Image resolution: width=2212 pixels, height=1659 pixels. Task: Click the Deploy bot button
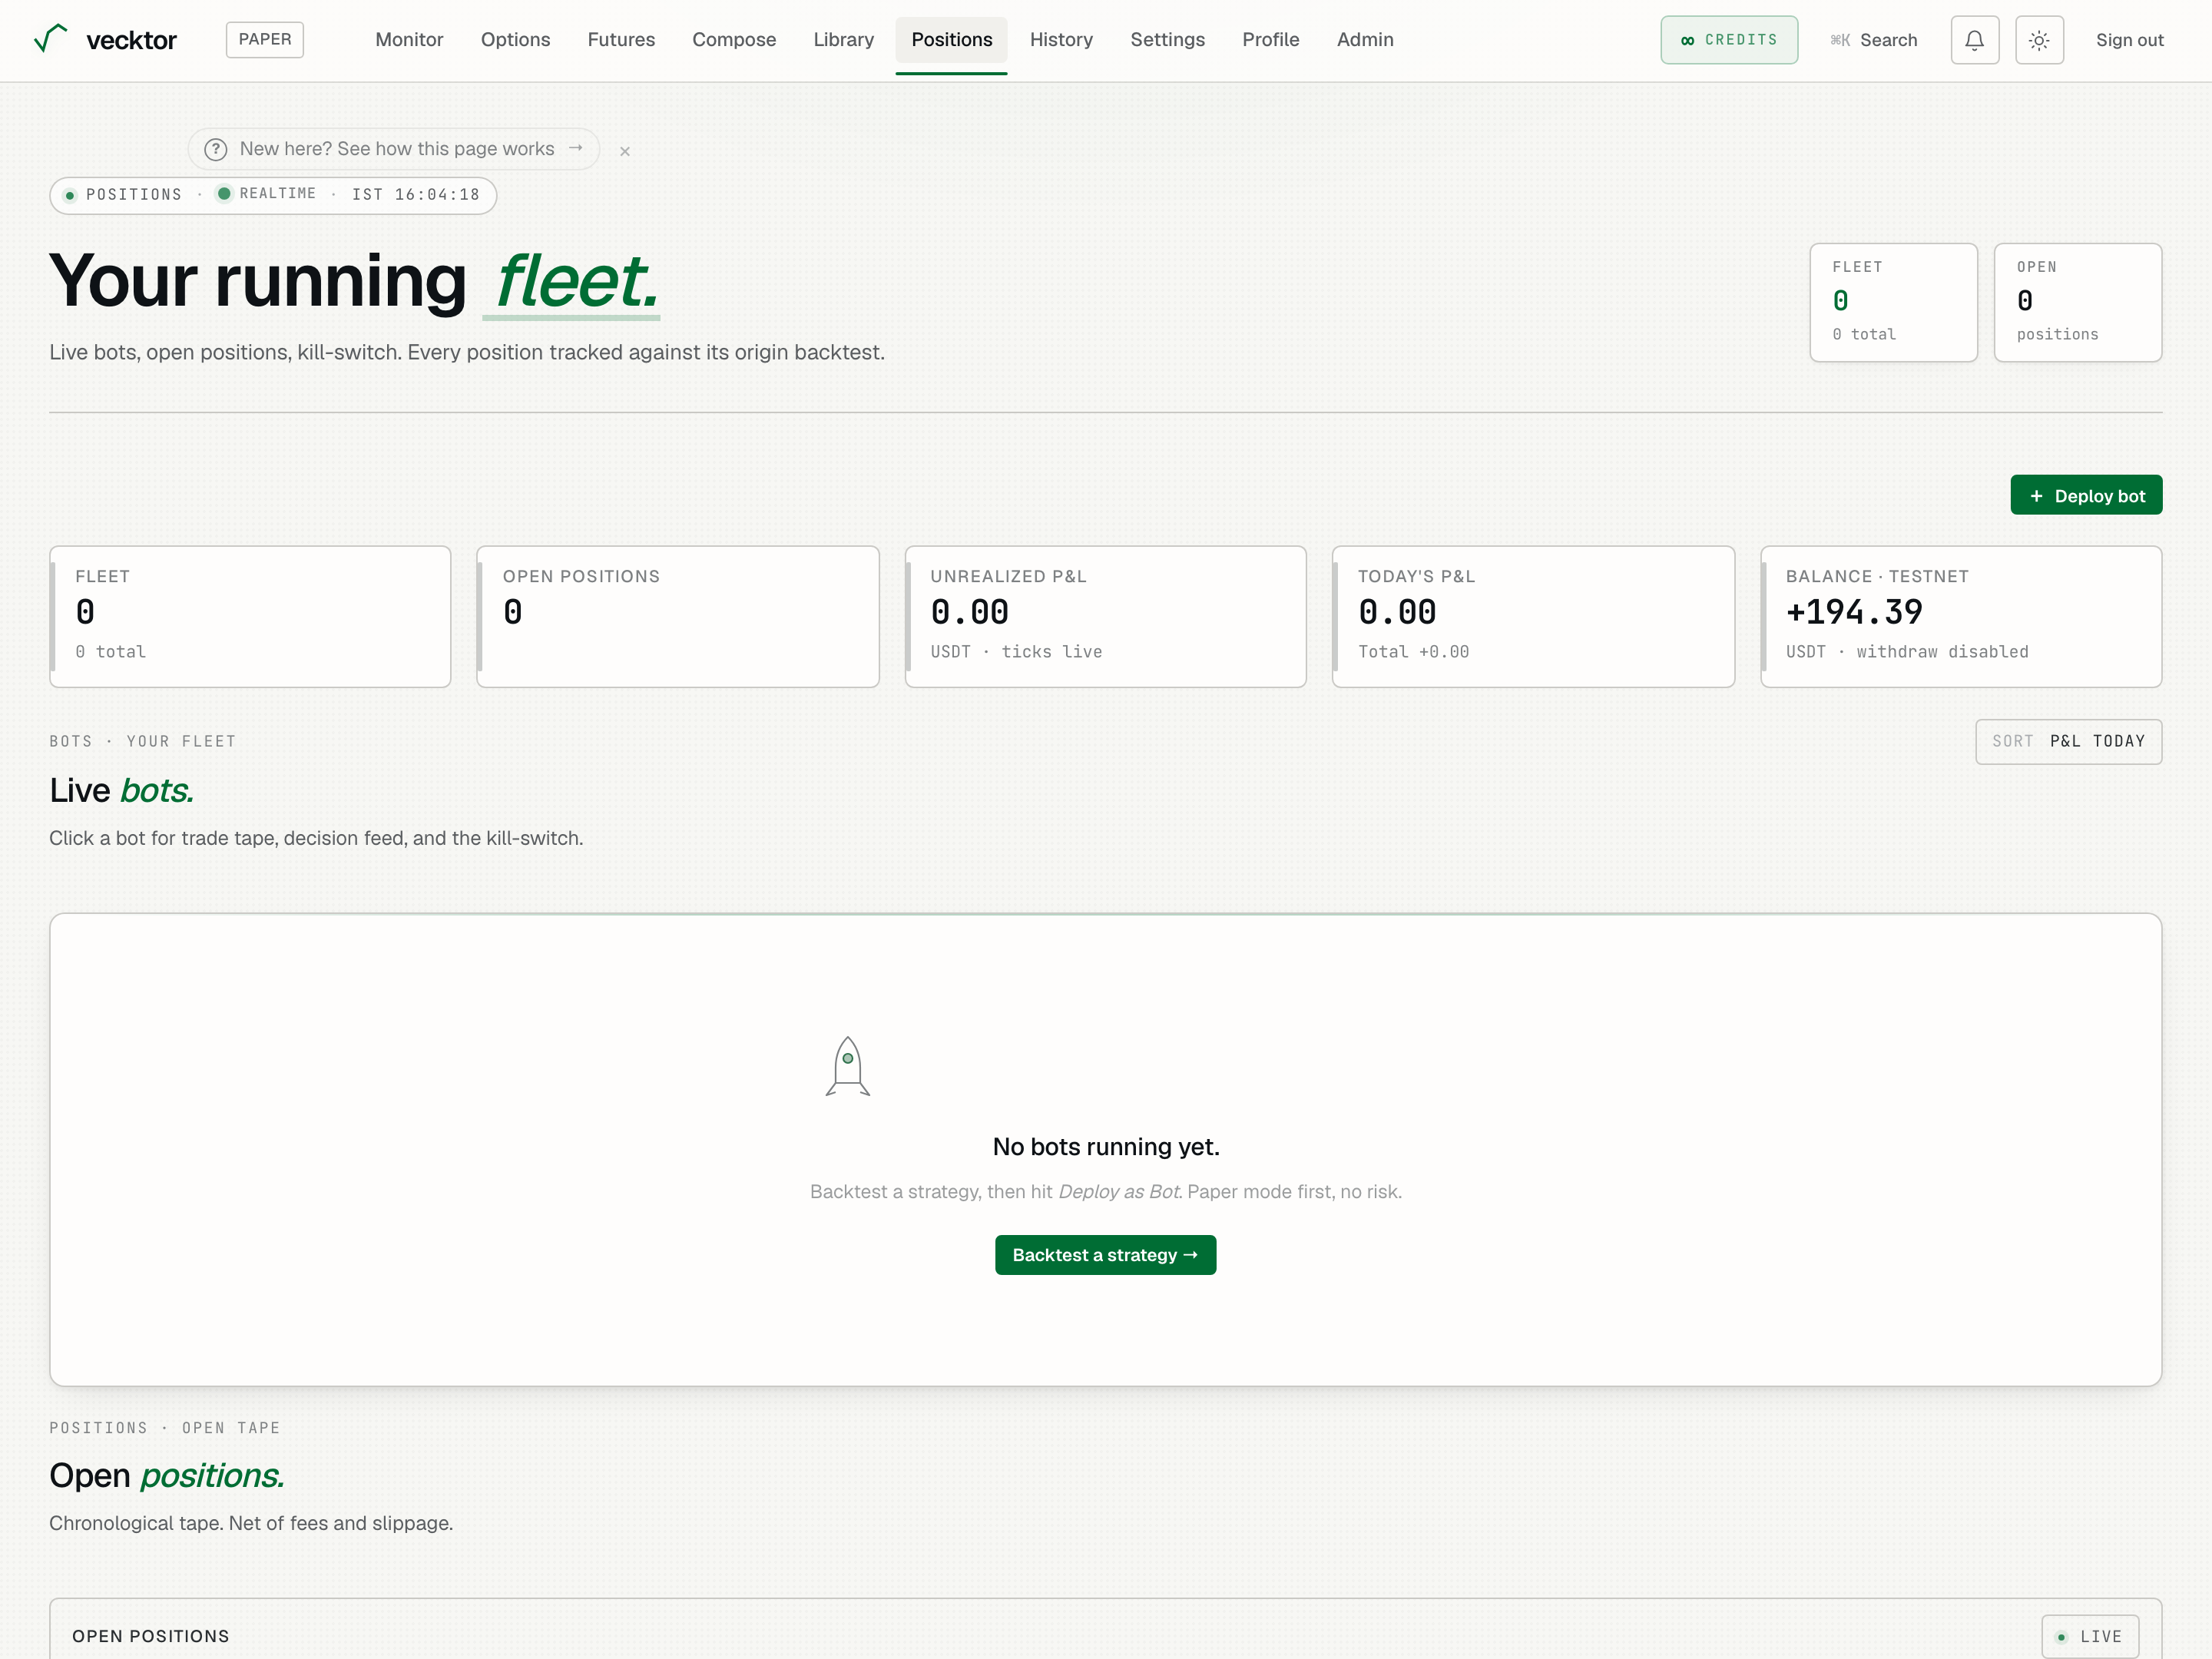tap(2086, 495)
